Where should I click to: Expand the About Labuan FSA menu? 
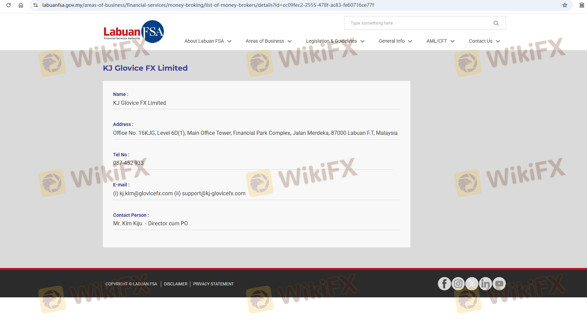208,41
